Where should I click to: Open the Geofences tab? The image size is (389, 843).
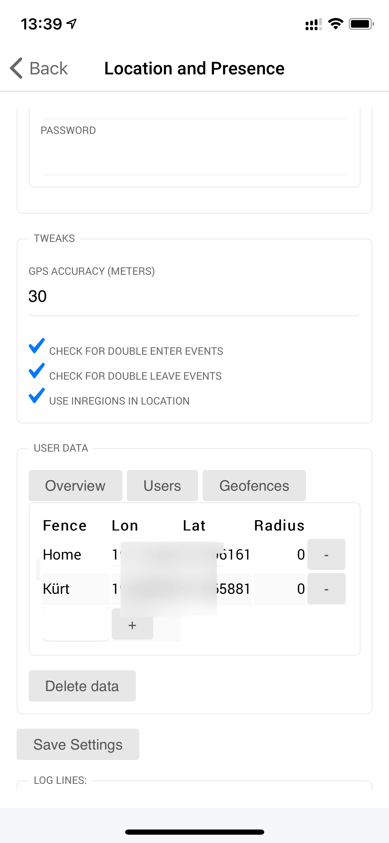click(x=254, y=486)
